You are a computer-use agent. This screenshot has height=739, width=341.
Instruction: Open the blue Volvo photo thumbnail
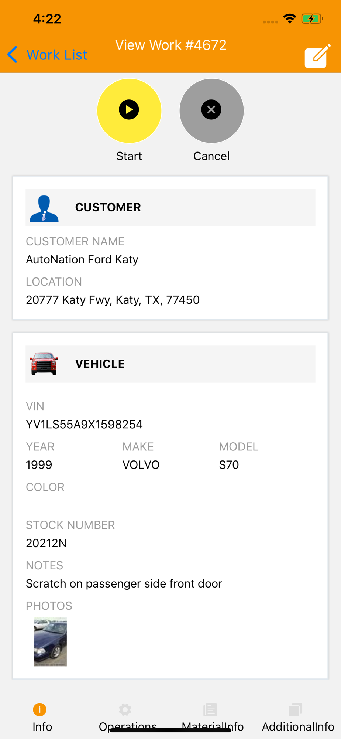[x=50, y=641]
